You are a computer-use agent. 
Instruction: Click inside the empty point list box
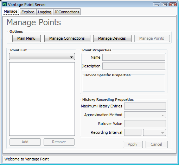42,99
